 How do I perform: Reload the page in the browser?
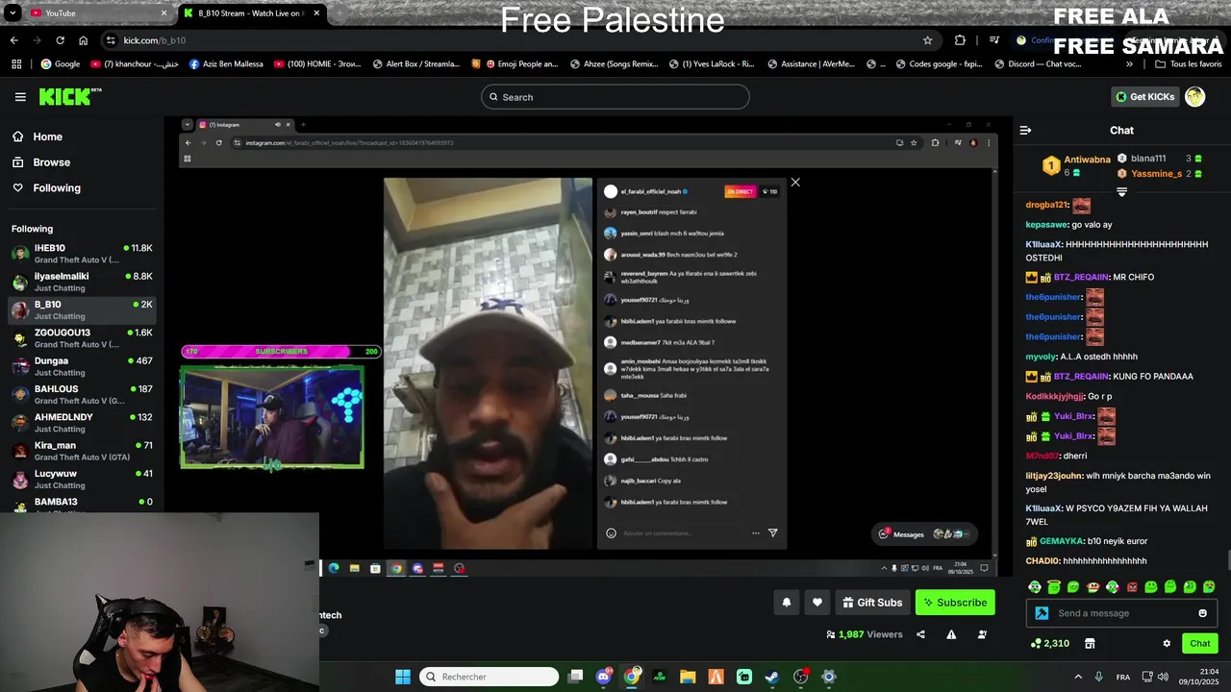[x=60, y=40]
